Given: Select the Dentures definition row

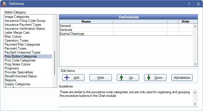Looking at the screenshot, I should pyautogui.click(x=126, y=30).
